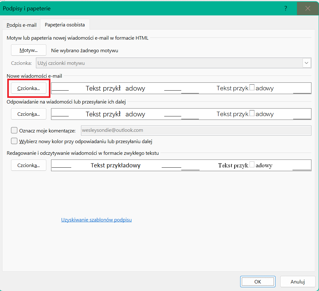Select the Papeteria osobista tab
The image size is (319, 291).
point(65,25)
